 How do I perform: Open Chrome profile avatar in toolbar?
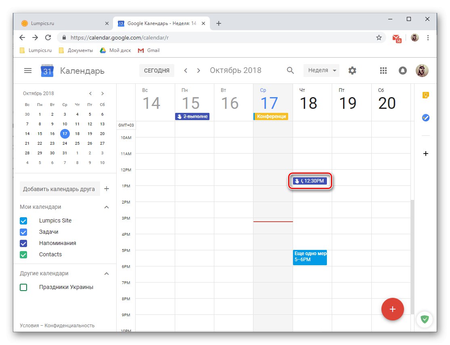click(414, 37)
